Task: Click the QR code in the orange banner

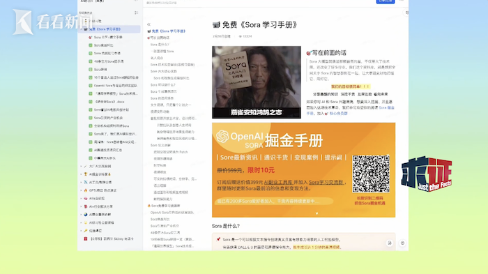Action: 371,174
